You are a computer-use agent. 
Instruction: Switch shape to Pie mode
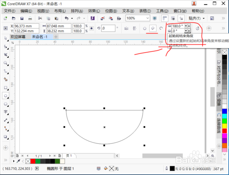coord(153,28)
